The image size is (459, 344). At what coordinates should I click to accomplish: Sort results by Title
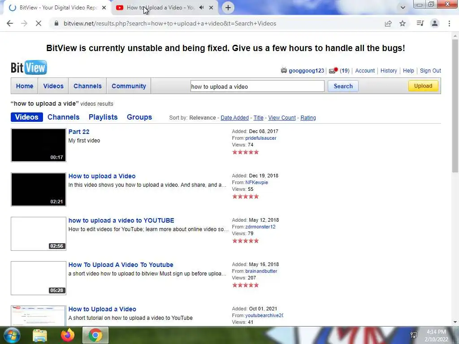click(x=258, y=118)
